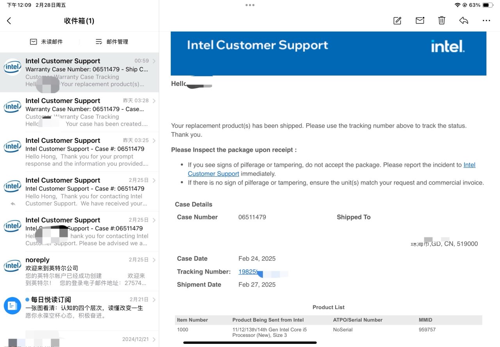Open the noreply welcome email from Intel
Viewport: 500px width, 347px height.
pos(86,271)
